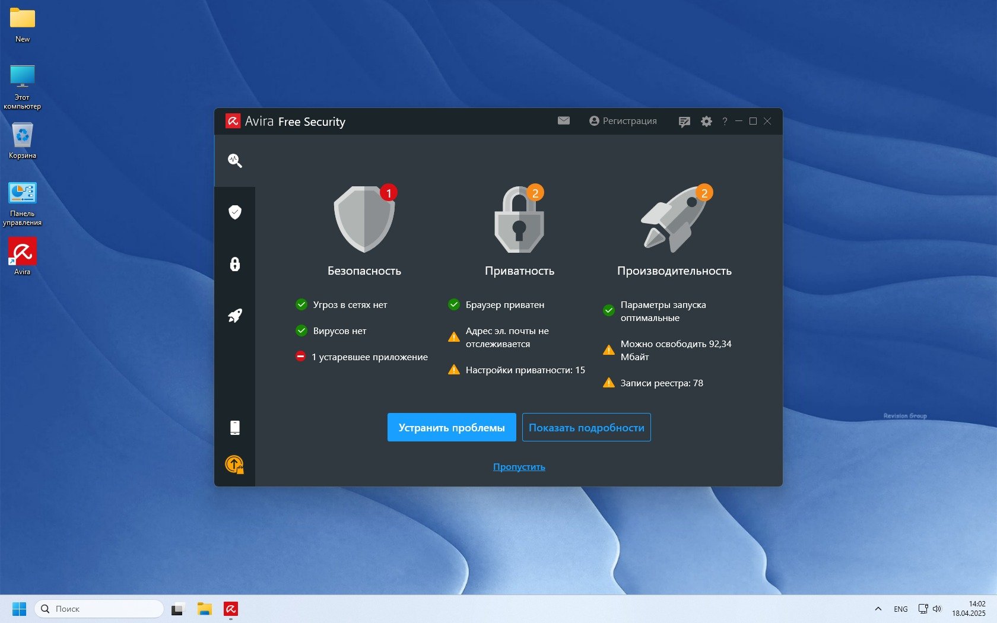Open Avira settings gear icon
Screen dimensions: 997x623
[706, 121]
